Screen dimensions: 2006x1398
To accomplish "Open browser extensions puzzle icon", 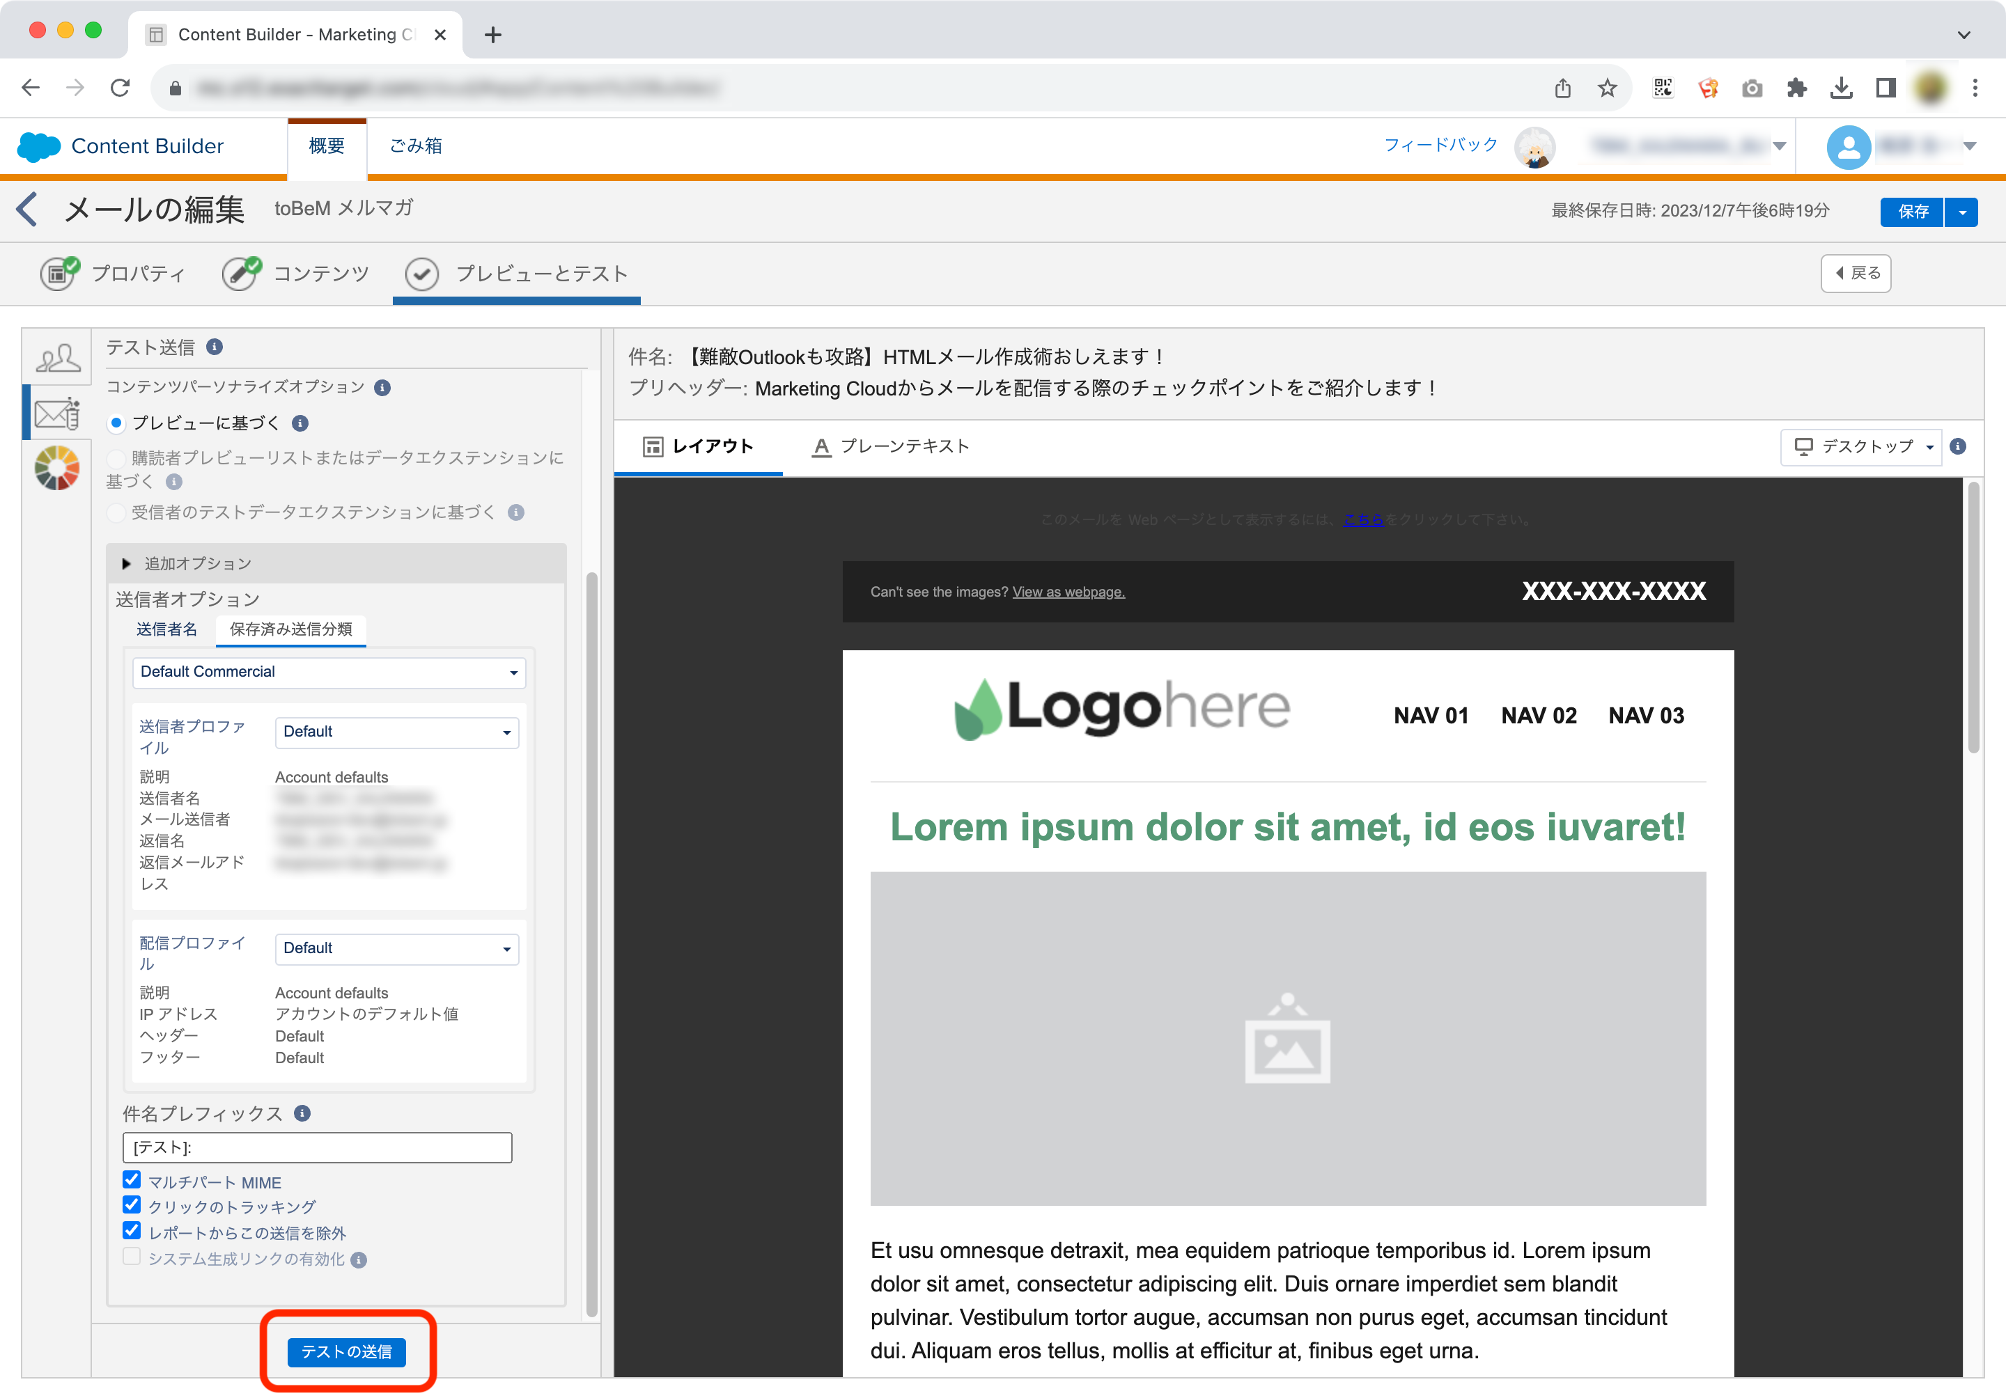I will 1796,87.
